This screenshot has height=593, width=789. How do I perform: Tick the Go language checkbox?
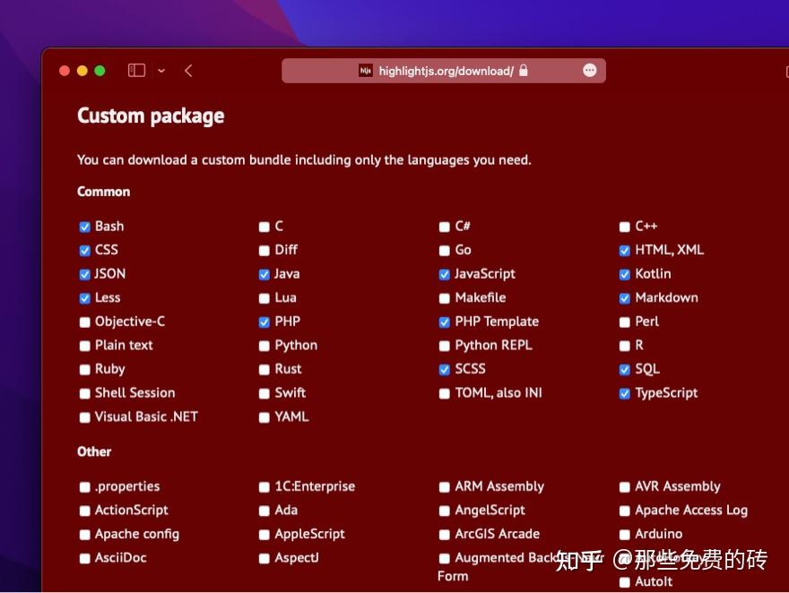coord(445,251)
